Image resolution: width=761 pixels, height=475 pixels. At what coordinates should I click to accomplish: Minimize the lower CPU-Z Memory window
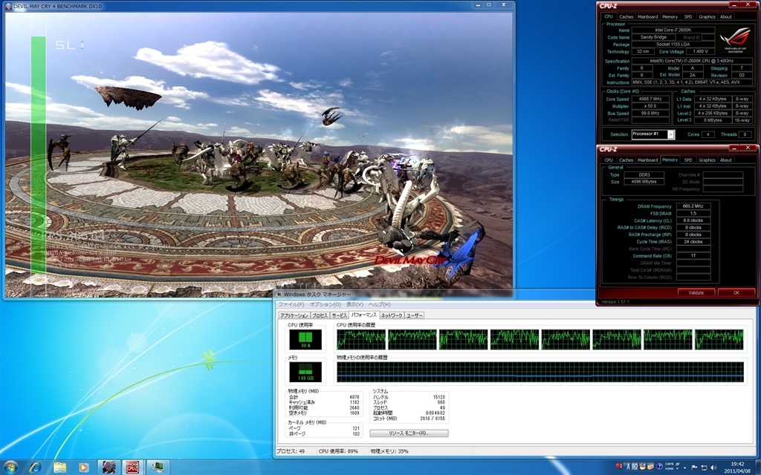[x=736, y=148]
